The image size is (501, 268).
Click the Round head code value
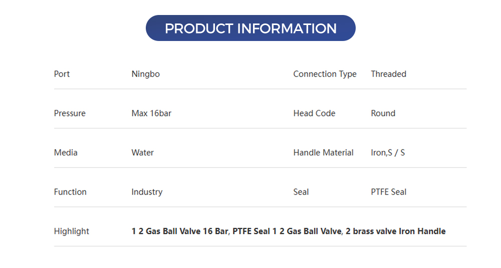pos(383,113)
